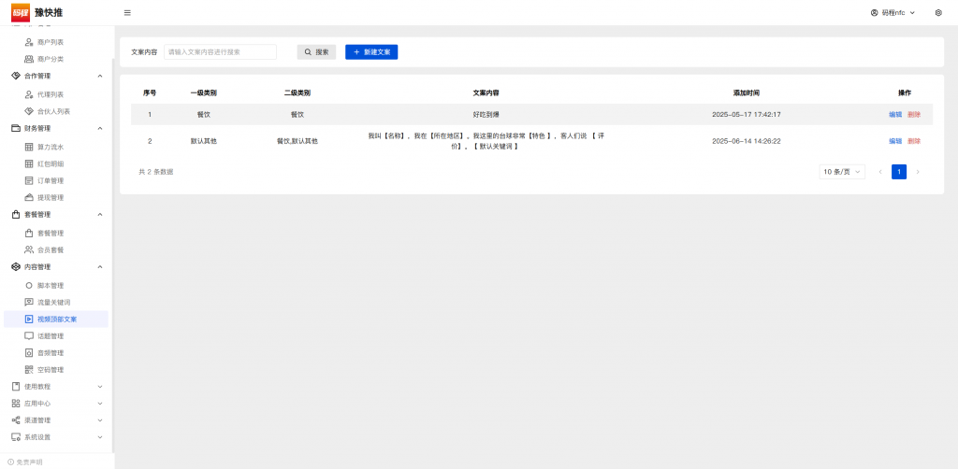
Task: Click the 红包明细 grid icon in sidebar
Action: (29, 163)
